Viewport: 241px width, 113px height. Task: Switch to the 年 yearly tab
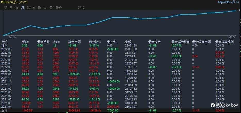(34, 8)
